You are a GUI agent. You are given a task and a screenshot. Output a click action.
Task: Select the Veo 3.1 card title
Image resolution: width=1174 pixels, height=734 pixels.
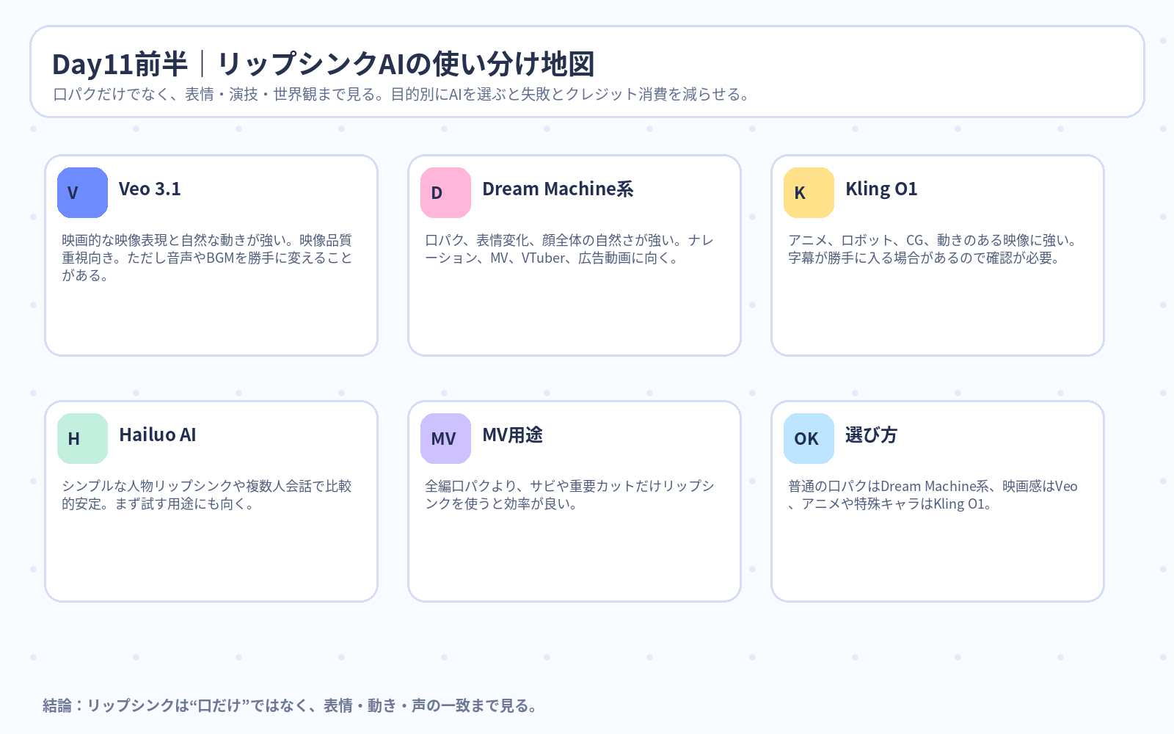(150, 189)
